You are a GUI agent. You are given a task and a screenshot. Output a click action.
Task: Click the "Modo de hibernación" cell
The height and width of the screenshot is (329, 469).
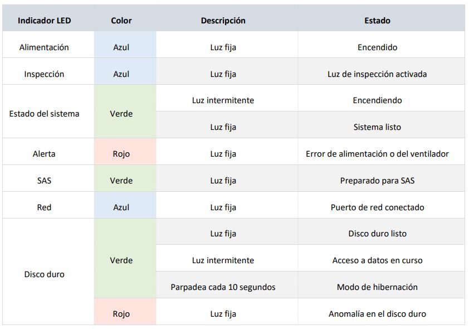click(377, 287)
